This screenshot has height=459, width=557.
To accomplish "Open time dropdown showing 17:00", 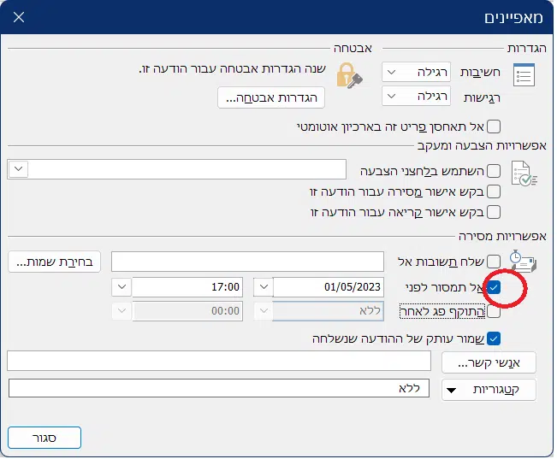I will point(121,287).
